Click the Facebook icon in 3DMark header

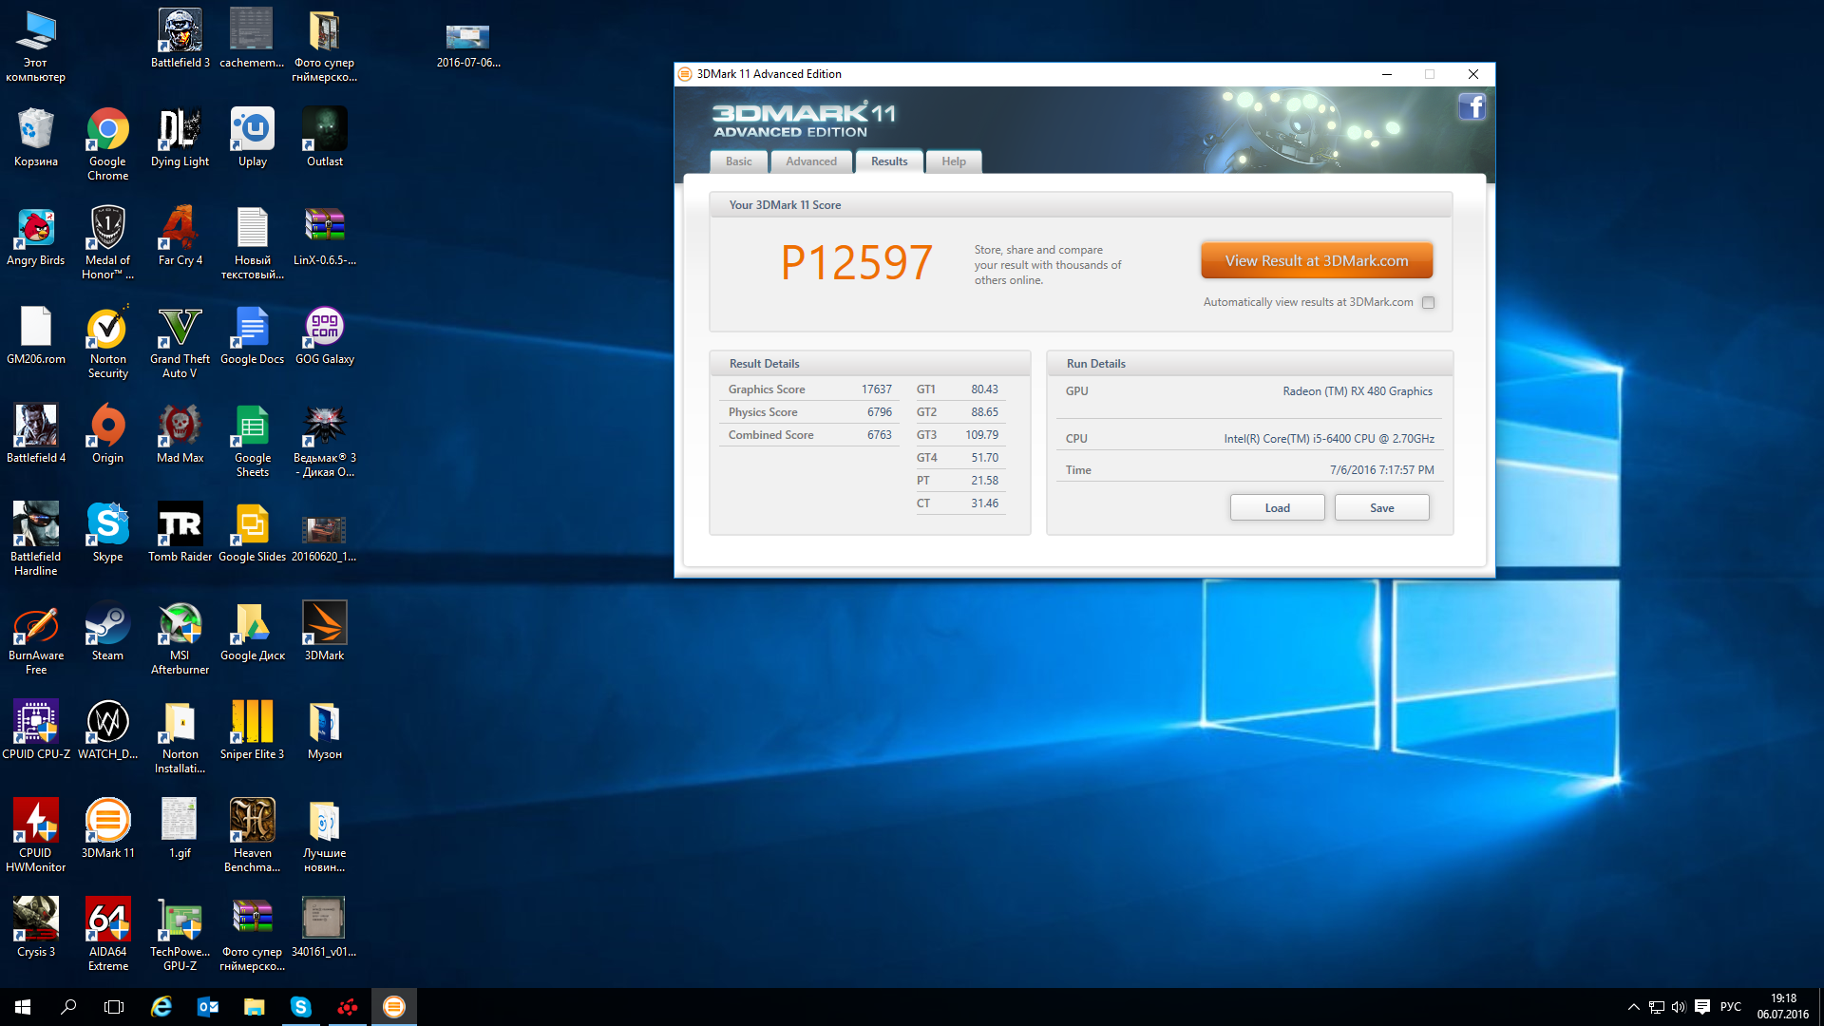coord(1472,107)
